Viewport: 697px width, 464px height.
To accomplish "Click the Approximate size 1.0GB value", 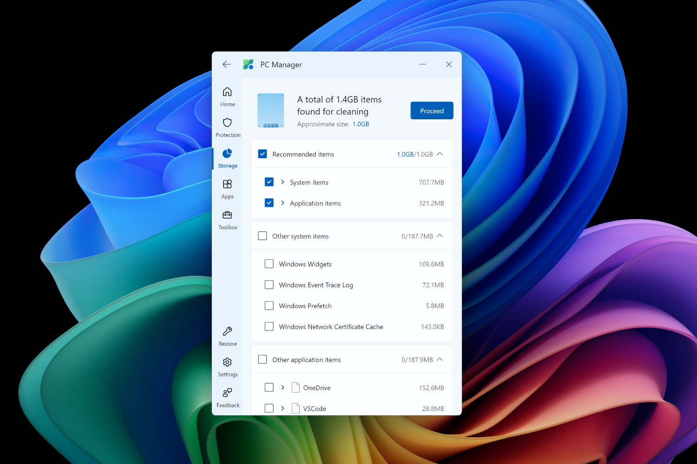I will pos(361,124).
